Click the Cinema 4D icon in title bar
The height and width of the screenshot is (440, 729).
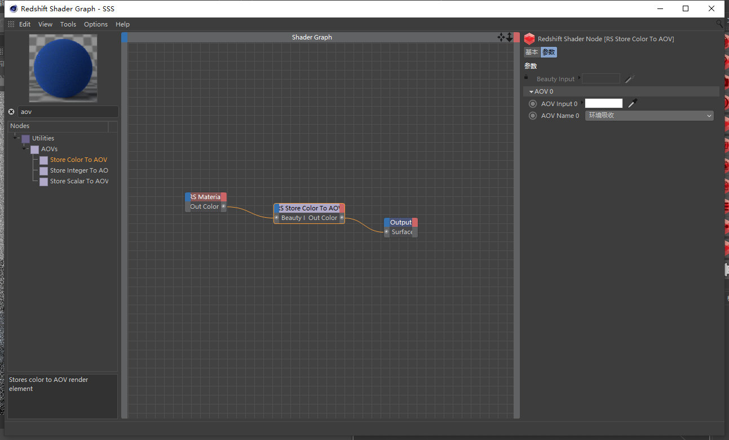14,8
